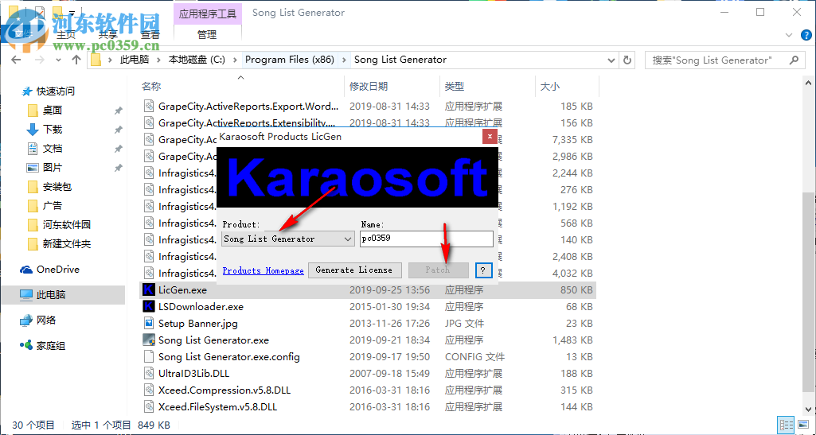Open recent locations dropdown arrow
The width and height of the screenshot is (816, 435).
(58, 60)
